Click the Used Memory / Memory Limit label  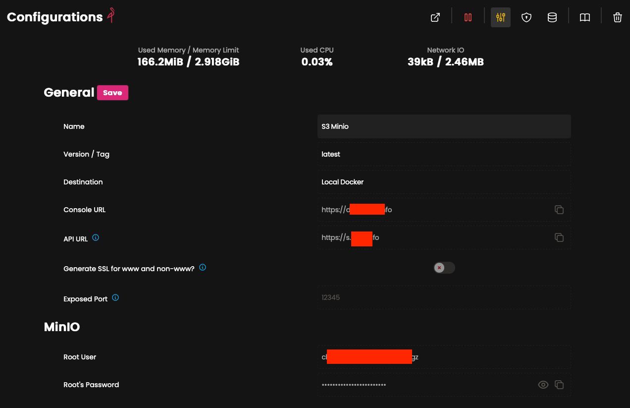[188, 50]
